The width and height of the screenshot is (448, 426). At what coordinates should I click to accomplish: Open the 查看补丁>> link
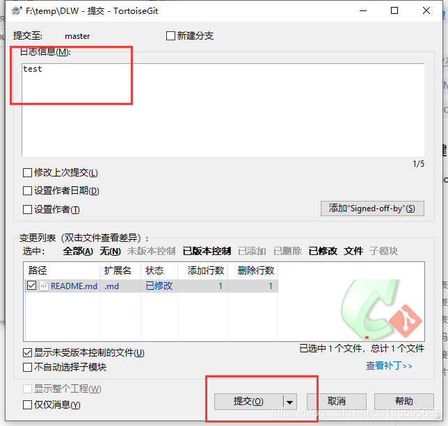coord(389,366)
